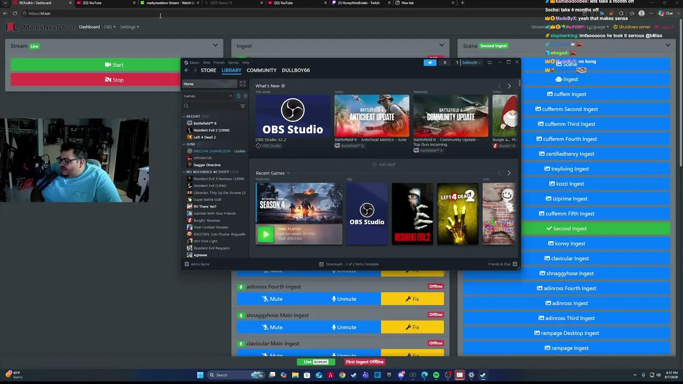Screen dimensions: 683x384
Task: Go back with Steam's back arrow
Action: coord(186,70)
